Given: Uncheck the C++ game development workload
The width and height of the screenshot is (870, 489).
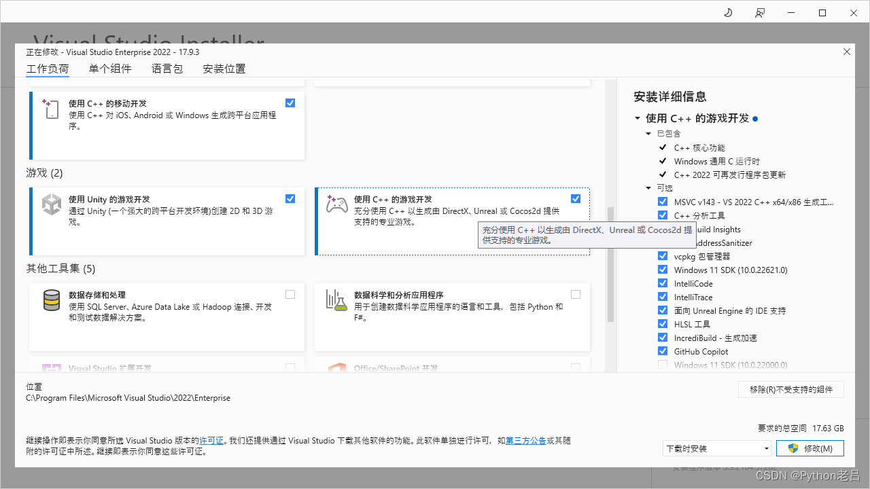Looking at the screenshot, I should [576, 199].
